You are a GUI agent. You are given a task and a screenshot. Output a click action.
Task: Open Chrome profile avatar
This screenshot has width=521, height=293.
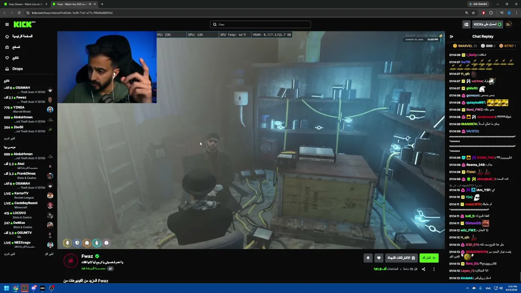pyautogui.click(x=509, y=13)
